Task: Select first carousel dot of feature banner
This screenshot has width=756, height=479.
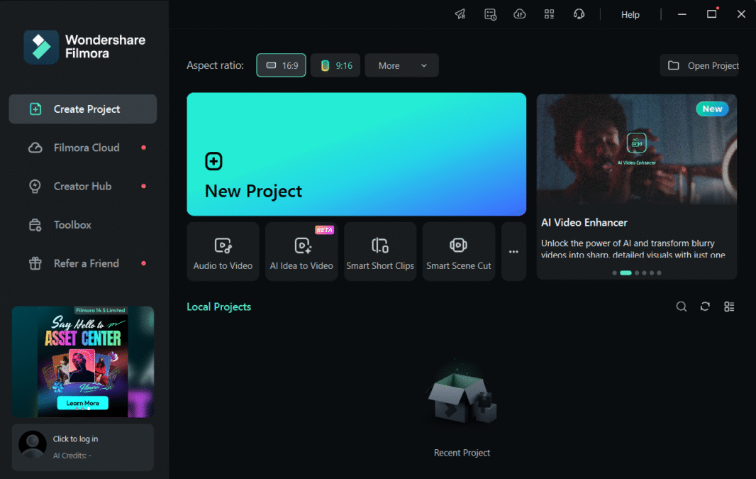Action: (x=614, y=273)
